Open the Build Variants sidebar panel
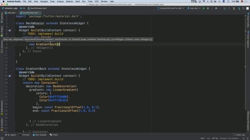The height and width of the screenshot is (140, 250). pos(2,108)
